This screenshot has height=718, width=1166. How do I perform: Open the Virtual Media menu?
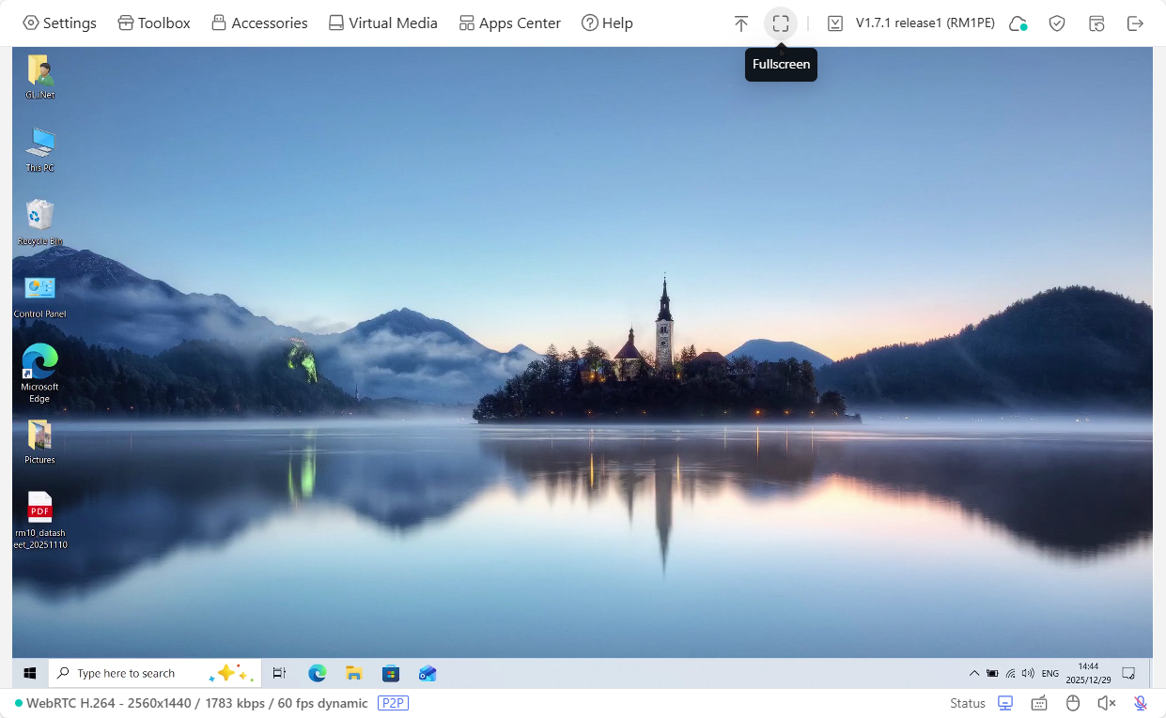click(x=382, y=23)
